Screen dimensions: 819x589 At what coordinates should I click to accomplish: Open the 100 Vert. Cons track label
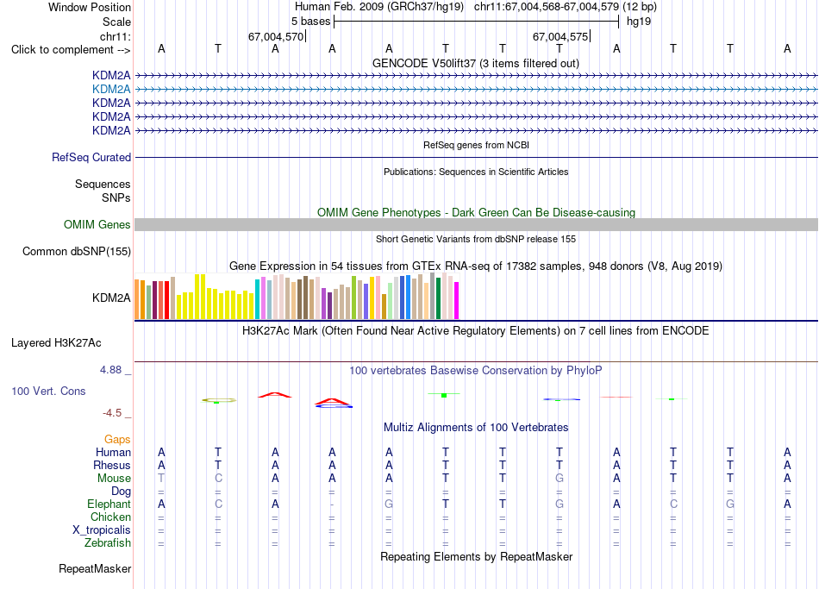click(x=48, y=391)
